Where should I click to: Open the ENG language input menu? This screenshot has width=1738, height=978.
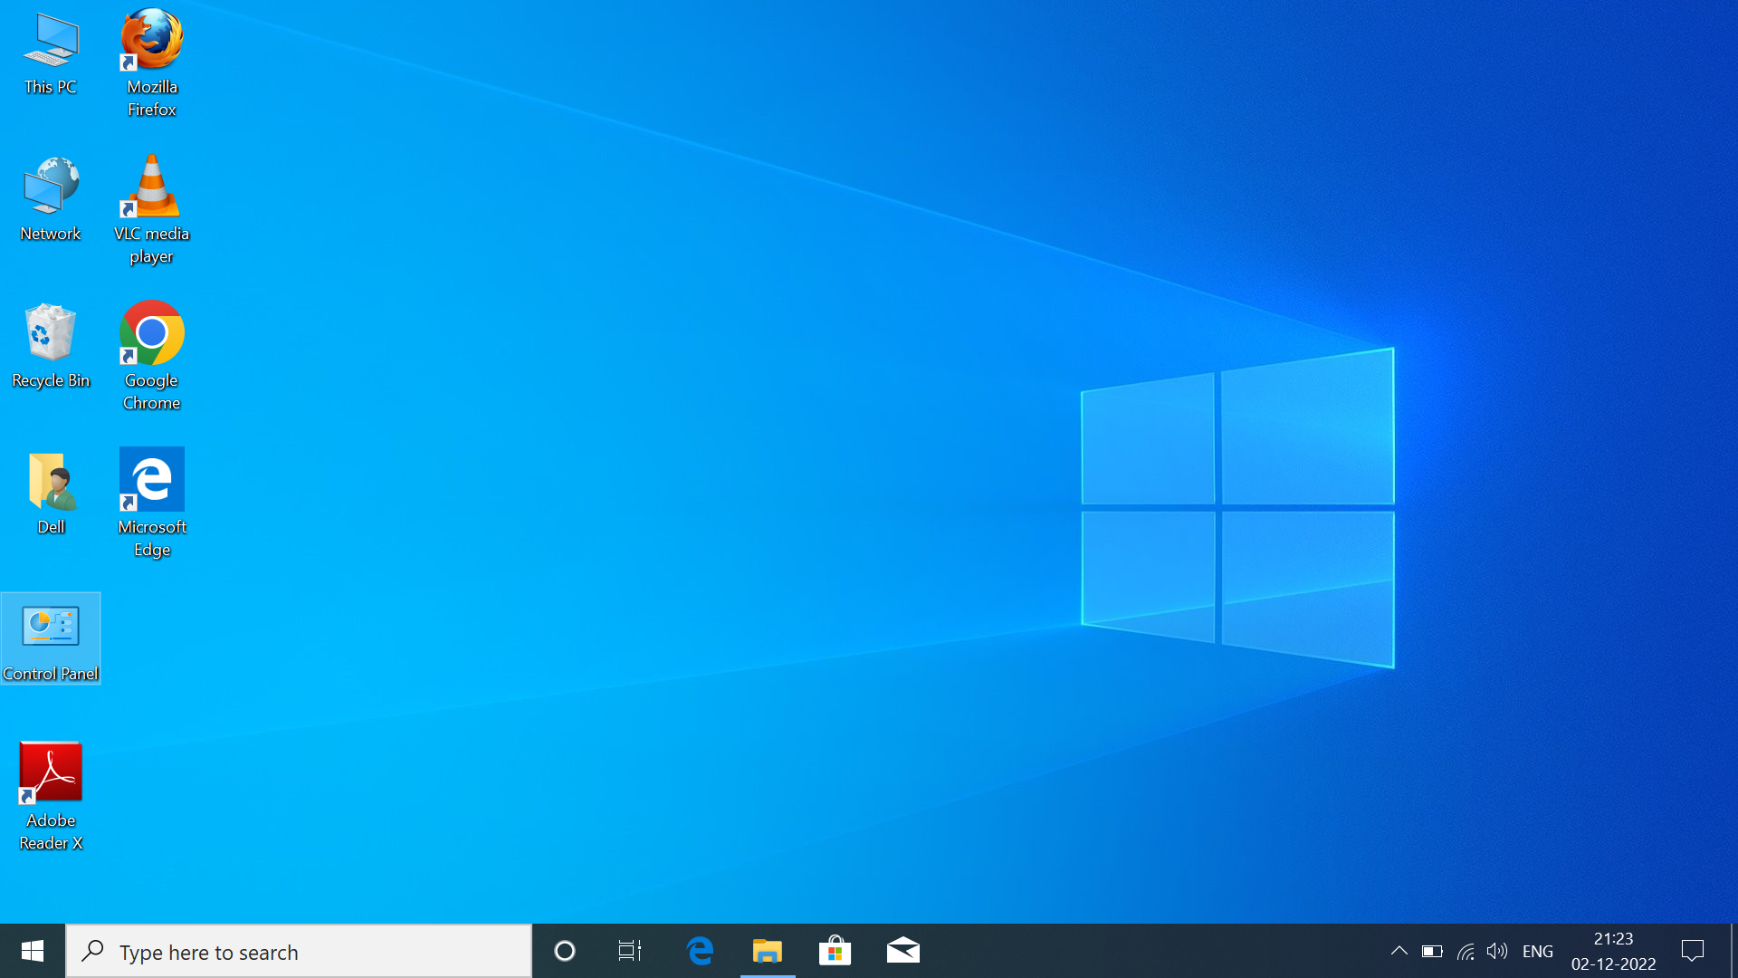(1537, 952)
